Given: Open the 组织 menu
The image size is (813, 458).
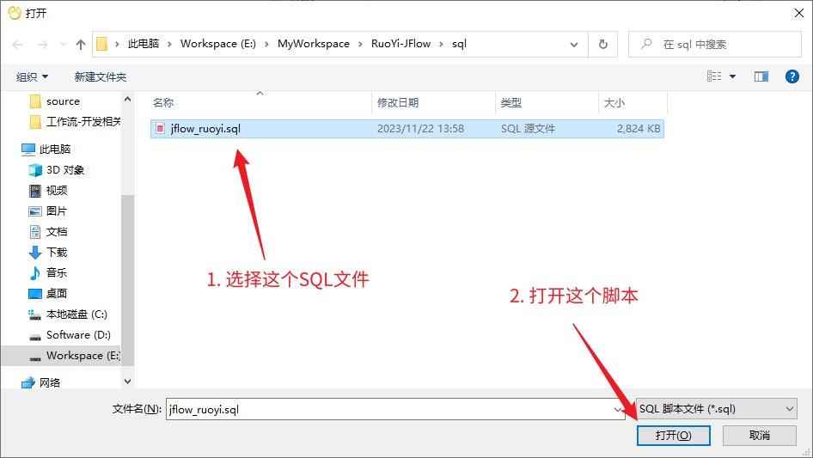Looking at the screenshot, I should (x=32, y=77).
